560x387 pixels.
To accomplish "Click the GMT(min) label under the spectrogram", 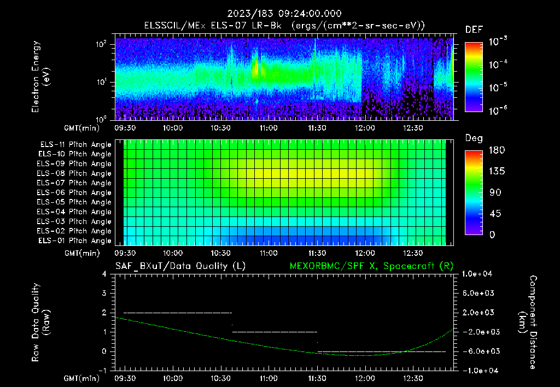I will click(x=82, y=128).
